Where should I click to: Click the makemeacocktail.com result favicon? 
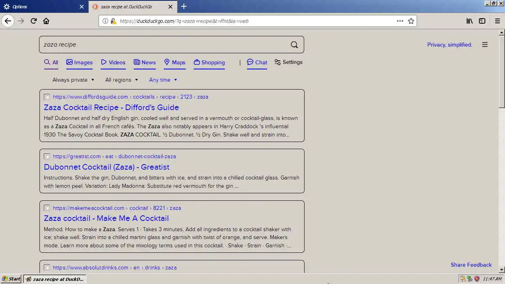47,208
